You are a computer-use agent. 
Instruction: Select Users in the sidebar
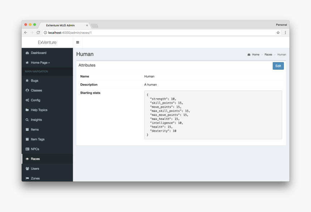[47, 169]
